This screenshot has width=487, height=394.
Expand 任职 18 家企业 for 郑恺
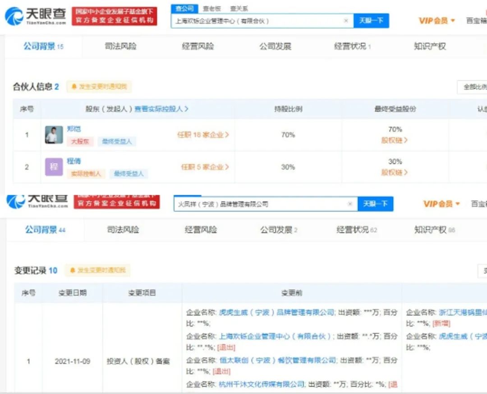[203, 135]
